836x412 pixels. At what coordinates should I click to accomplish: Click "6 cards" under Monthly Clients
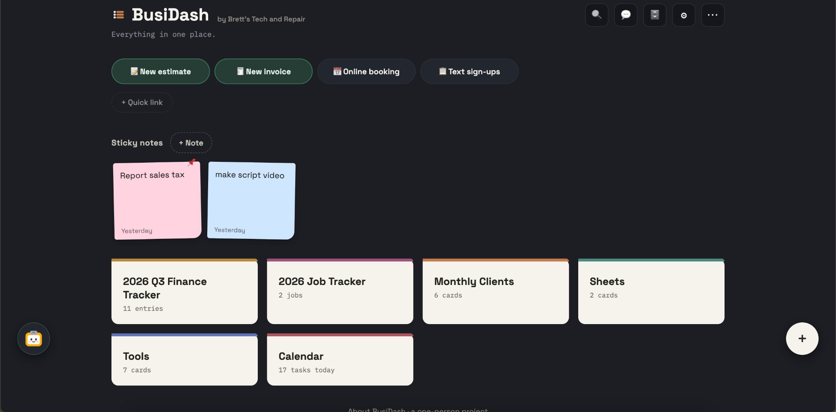448,295
